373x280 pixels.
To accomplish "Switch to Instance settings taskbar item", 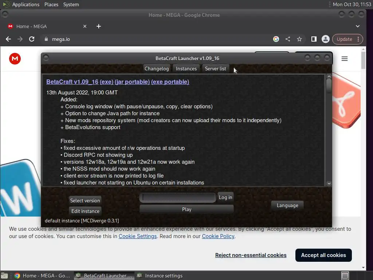I will [x=160, y=276].
